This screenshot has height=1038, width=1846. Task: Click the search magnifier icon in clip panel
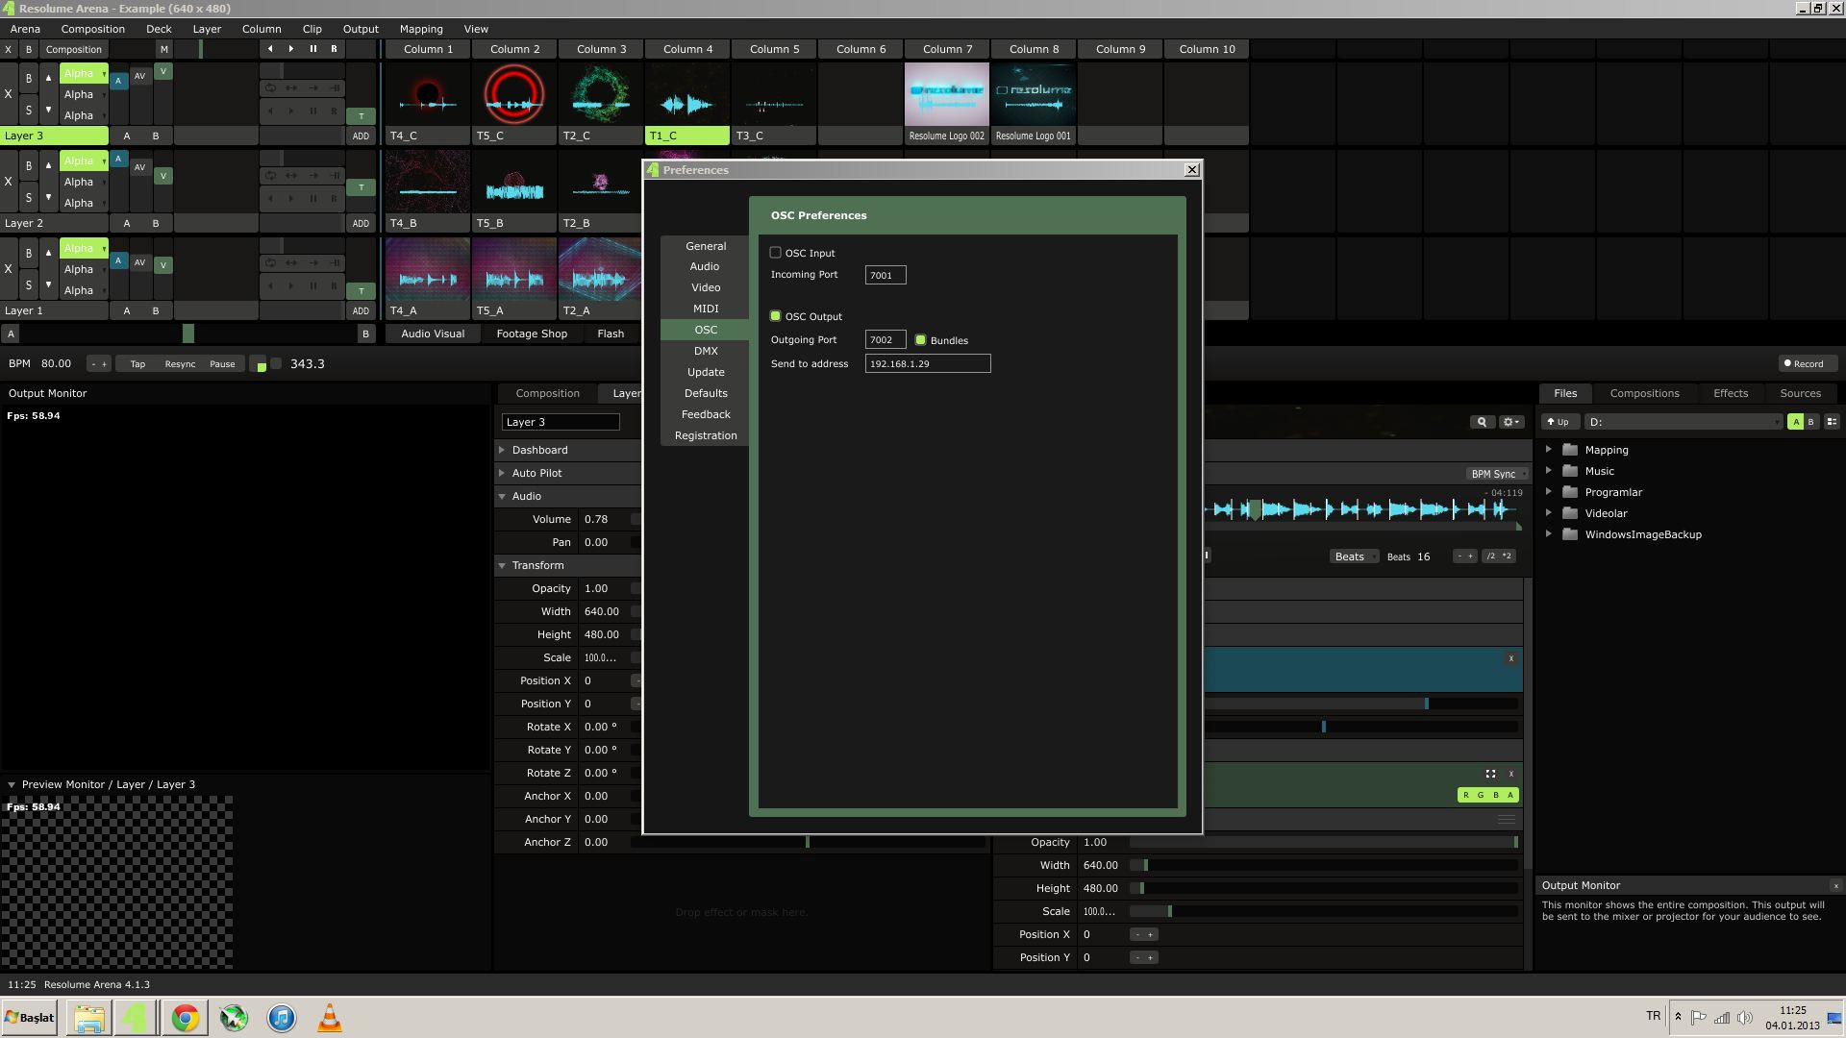pos(1482,422)
